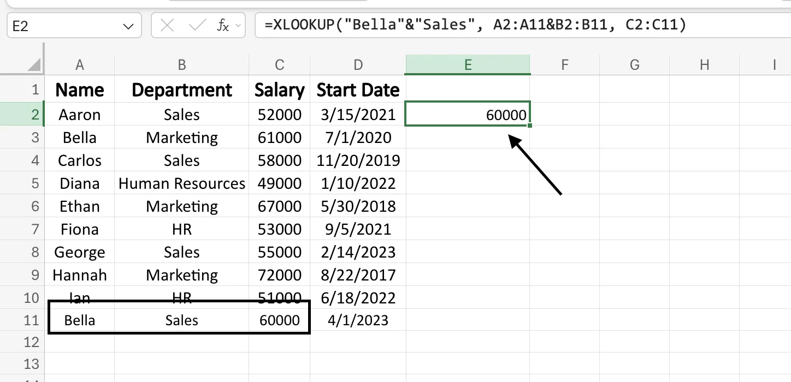Select row 1 header
Screen dimensions: 791x382
(22, 89)
